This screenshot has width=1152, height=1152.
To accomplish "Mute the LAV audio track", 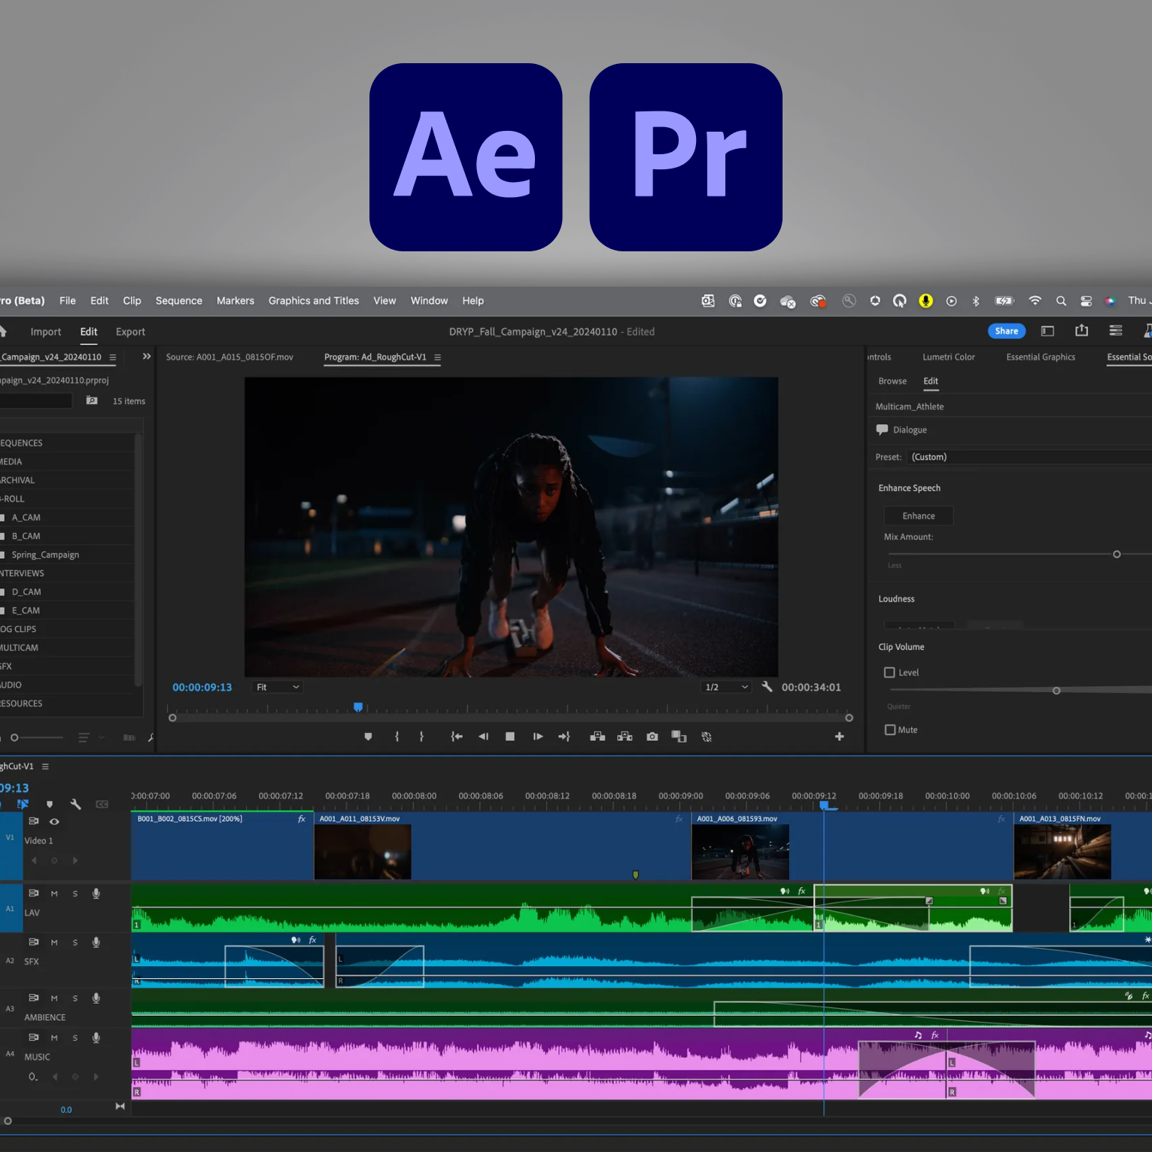I will pos(54,894).
